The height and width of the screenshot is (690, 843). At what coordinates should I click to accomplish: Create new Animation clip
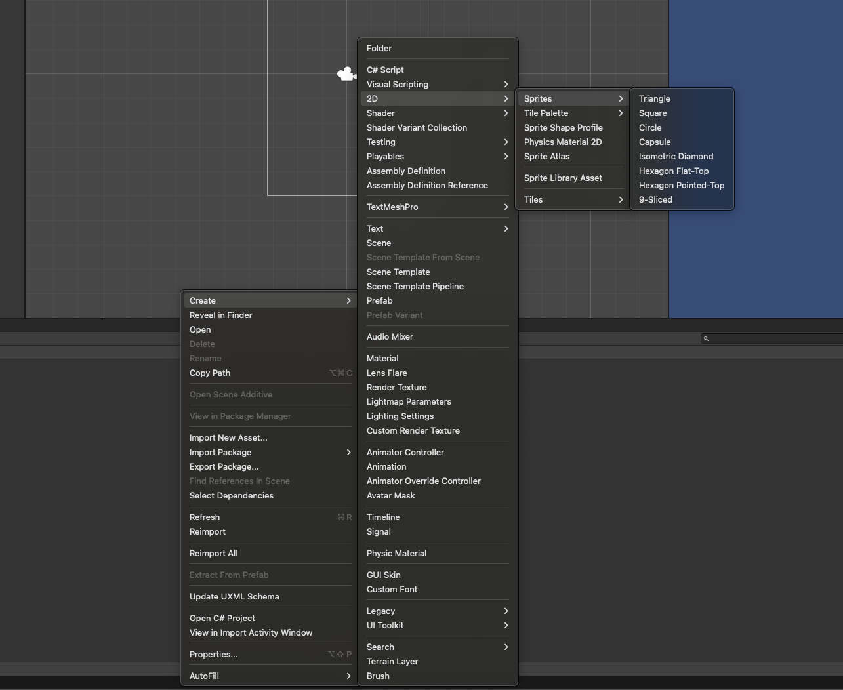coord(438,466)
